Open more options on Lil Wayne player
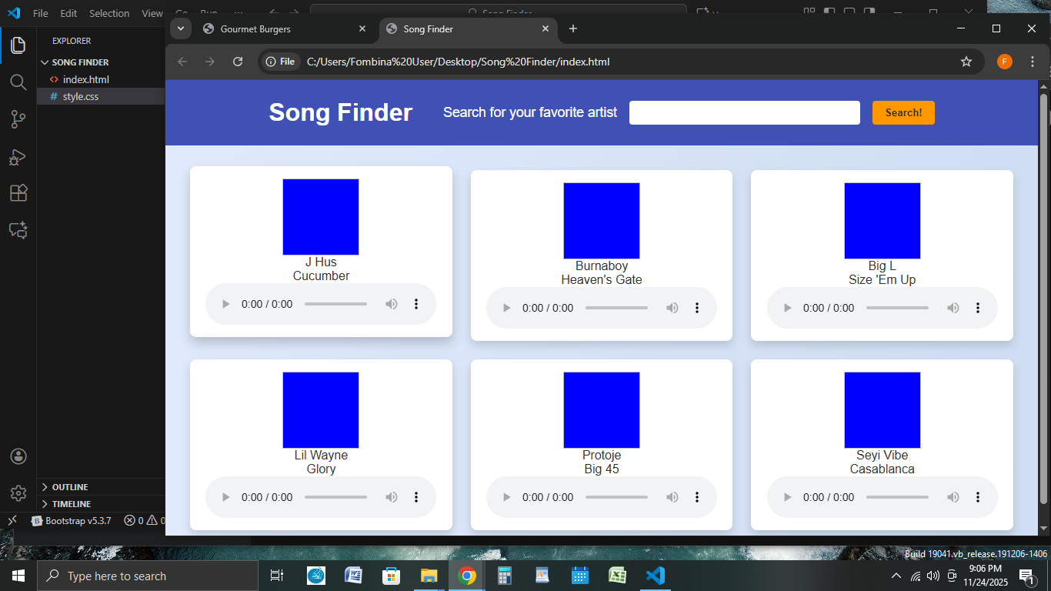The width and height of the screenshot is (1051, 591). tap(416, 497)
